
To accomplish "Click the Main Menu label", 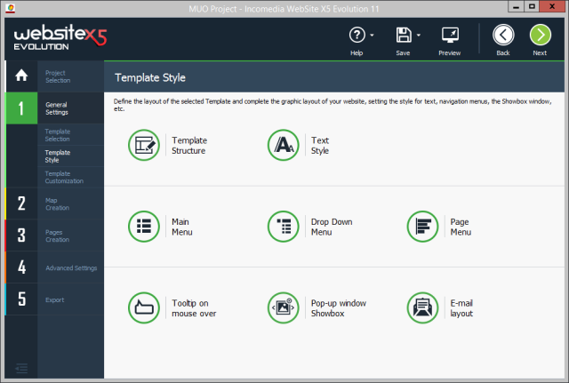I will (181, 227).
